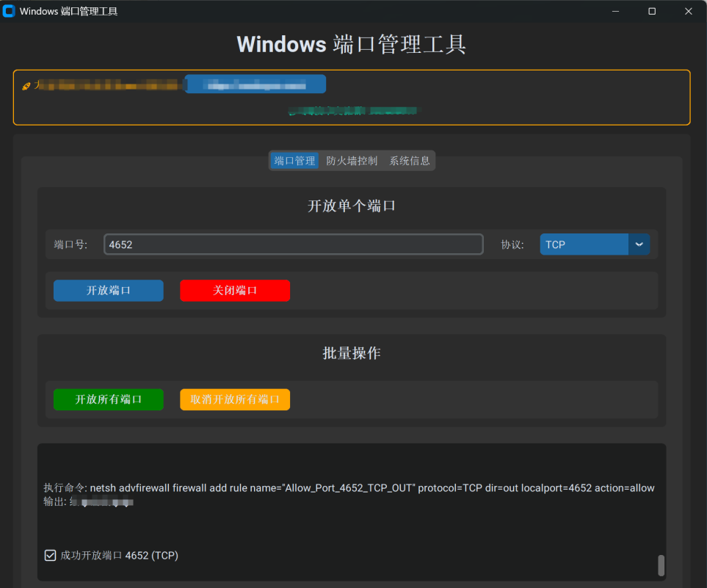Click the blurred blue button in banner
This screenshot has height=588, width=707.
[255, 84]
